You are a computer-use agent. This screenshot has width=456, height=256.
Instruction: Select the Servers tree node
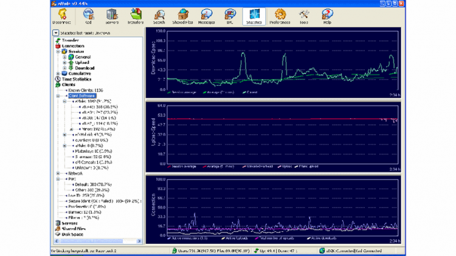click(69, 223)
